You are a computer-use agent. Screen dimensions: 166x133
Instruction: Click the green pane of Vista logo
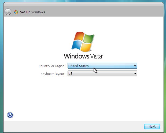(x=88, y=39)
